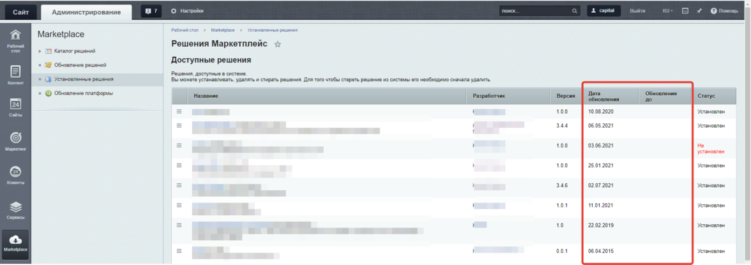Open the RU language dropdown
Viewport: 751px width, 265px height.
[668, 11]
